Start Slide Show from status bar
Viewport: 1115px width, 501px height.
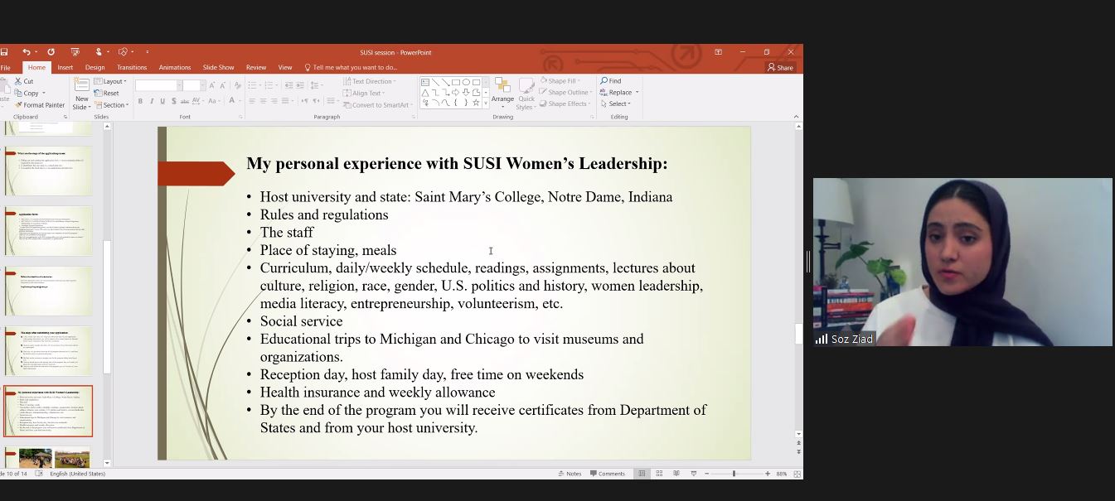[693, 474]
